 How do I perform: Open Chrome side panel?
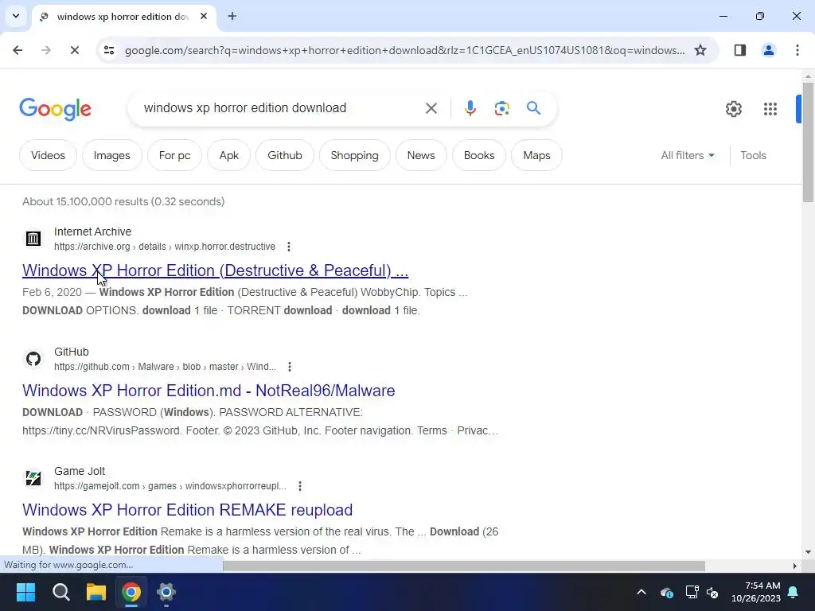[x=740, y=50]
